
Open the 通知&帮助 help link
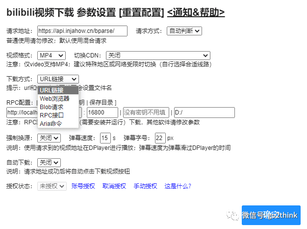click(x=196, y=12)
